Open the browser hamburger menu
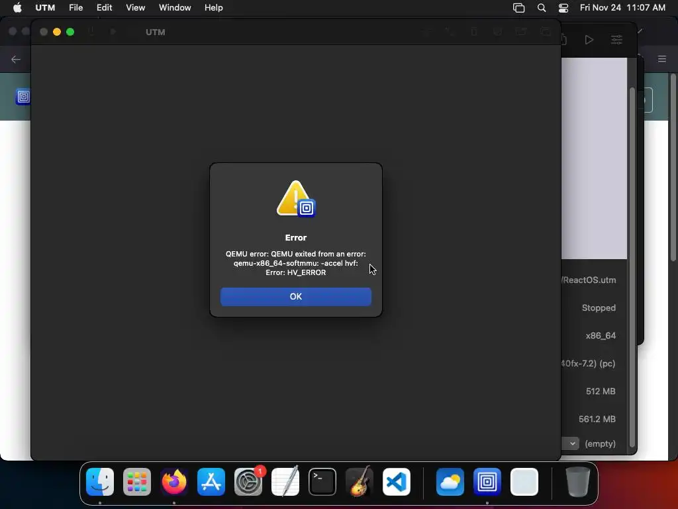678x509 pixels. [x=662, y=59]
